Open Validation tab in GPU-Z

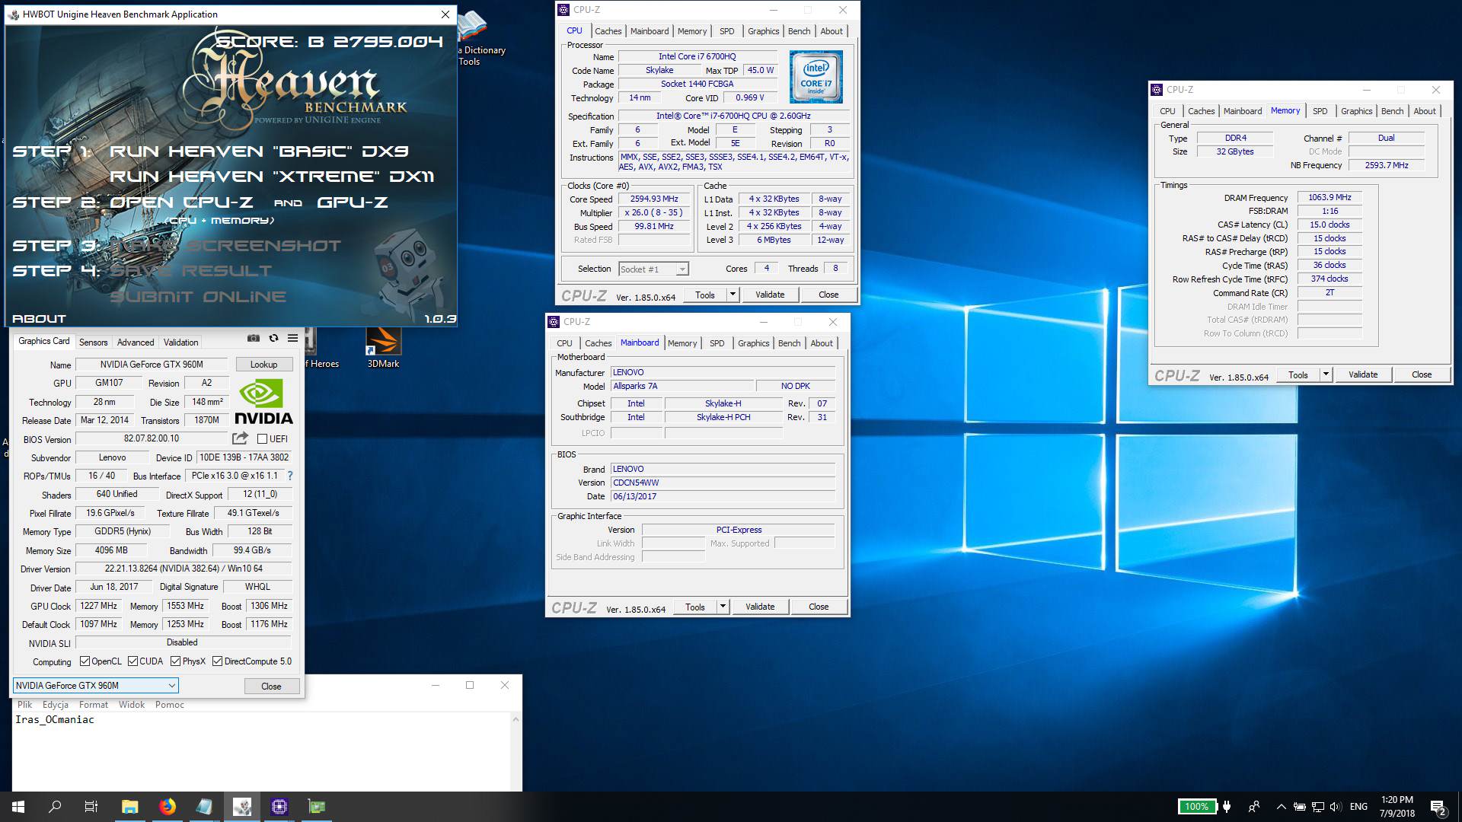click(180, 342)
